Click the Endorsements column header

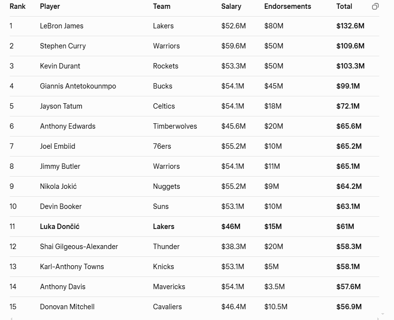tap(287, 6)
